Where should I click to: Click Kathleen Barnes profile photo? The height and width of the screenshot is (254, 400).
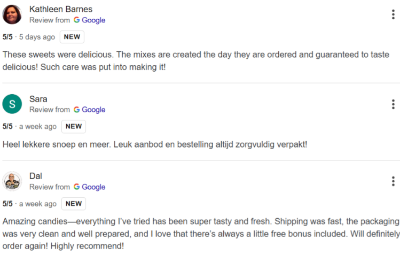[x=12, y=14]
